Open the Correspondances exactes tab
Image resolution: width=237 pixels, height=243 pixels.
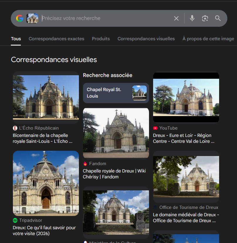(x=56, y=39)
